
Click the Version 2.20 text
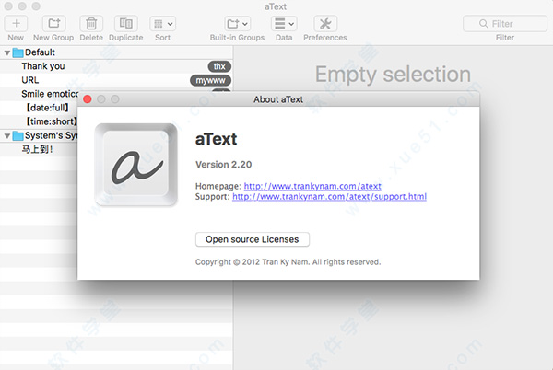pos(224,165)
